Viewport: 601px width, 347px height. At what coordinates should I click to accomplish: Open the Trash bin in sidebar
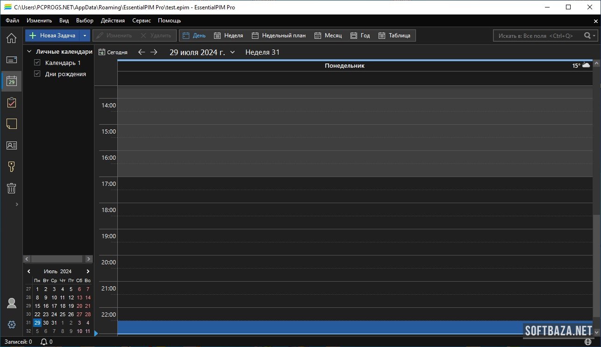coord(11,188)
